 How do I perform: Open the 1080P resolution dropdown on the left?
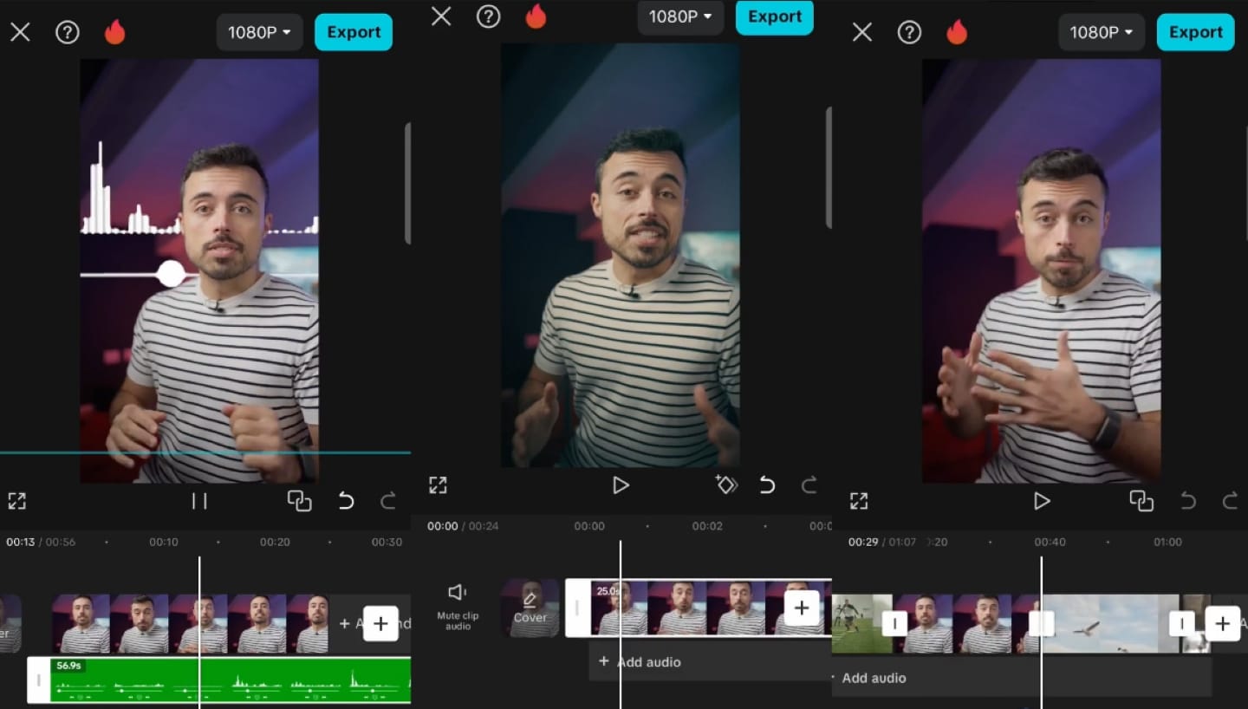coord(258,32)
